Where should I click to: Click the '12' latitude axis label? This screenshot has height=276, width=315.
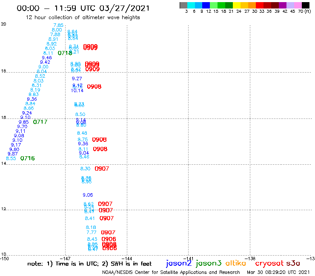click(3, 209)
